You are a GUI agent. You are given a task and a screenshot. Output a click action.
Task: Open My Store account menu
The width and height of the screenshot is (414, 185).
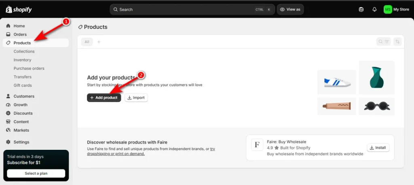click(396, 10)
